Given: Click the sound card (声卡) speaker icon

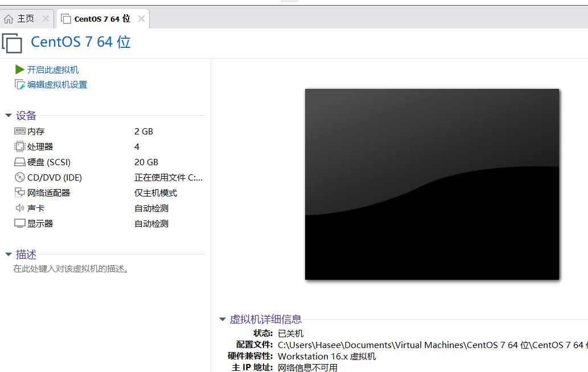Looking at the screenshot, I should click(19, 208).
